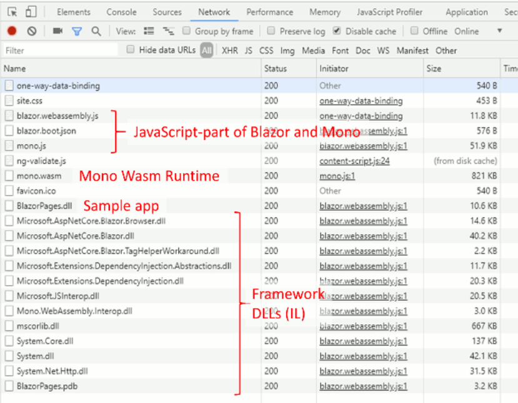Filter requests by Font type
The width and height of the screenshot is (518, 403).
click(341, 51)
